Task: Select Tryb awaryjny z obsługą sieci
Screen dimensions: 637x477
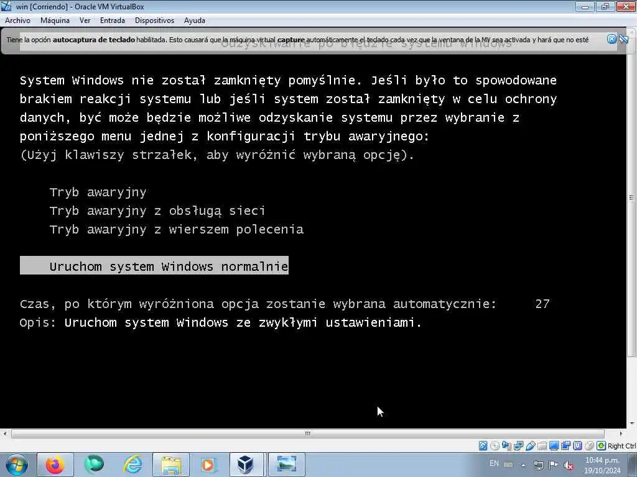Action: pos(157,211)
